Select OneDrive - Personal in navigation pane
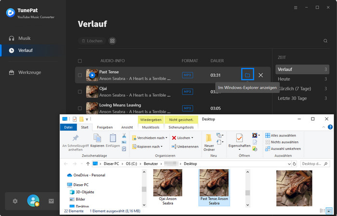Viewport: 337px width, 216px height. [x=86, y=175]
